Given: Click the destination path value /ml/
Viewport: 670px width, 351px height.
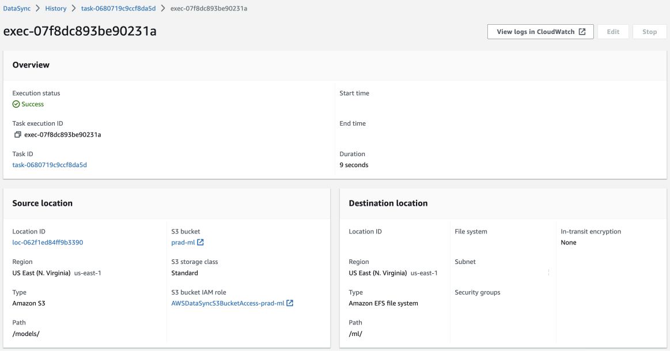Looking at the screenshot, I should pyautogui.click(x=355, y=334).
